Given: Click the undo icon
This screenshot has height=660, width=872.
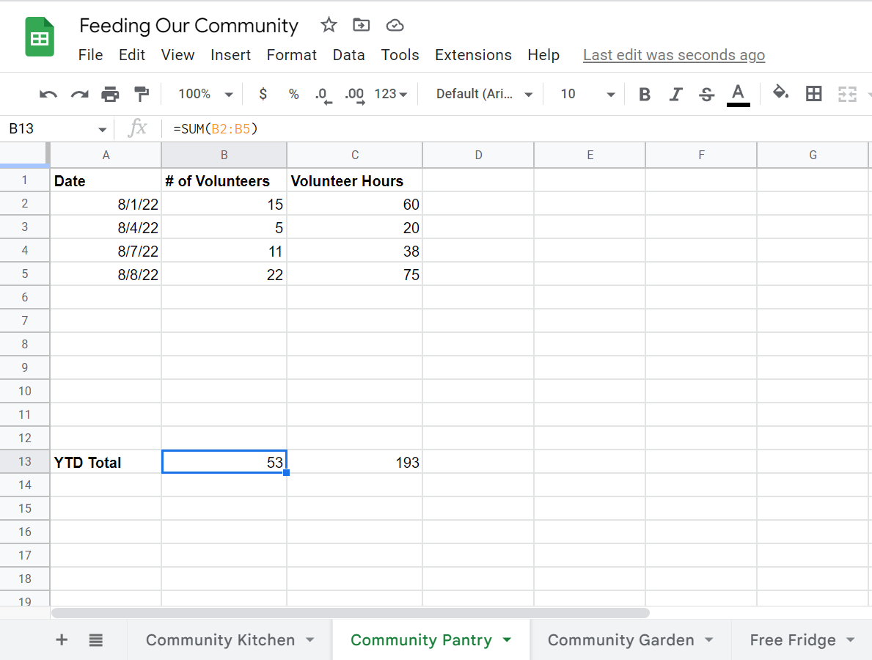Looking at the screenshot, I should tap(47, 94).
